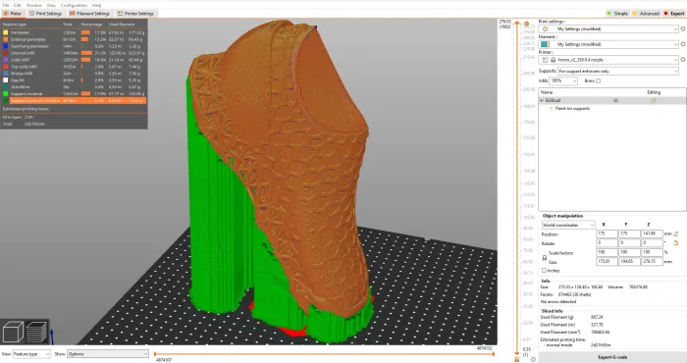This screenshot has height=363, width=687.
Task: Toggle the scale factors lock icon
Action: pyautogui.click(x=544, y=258)
